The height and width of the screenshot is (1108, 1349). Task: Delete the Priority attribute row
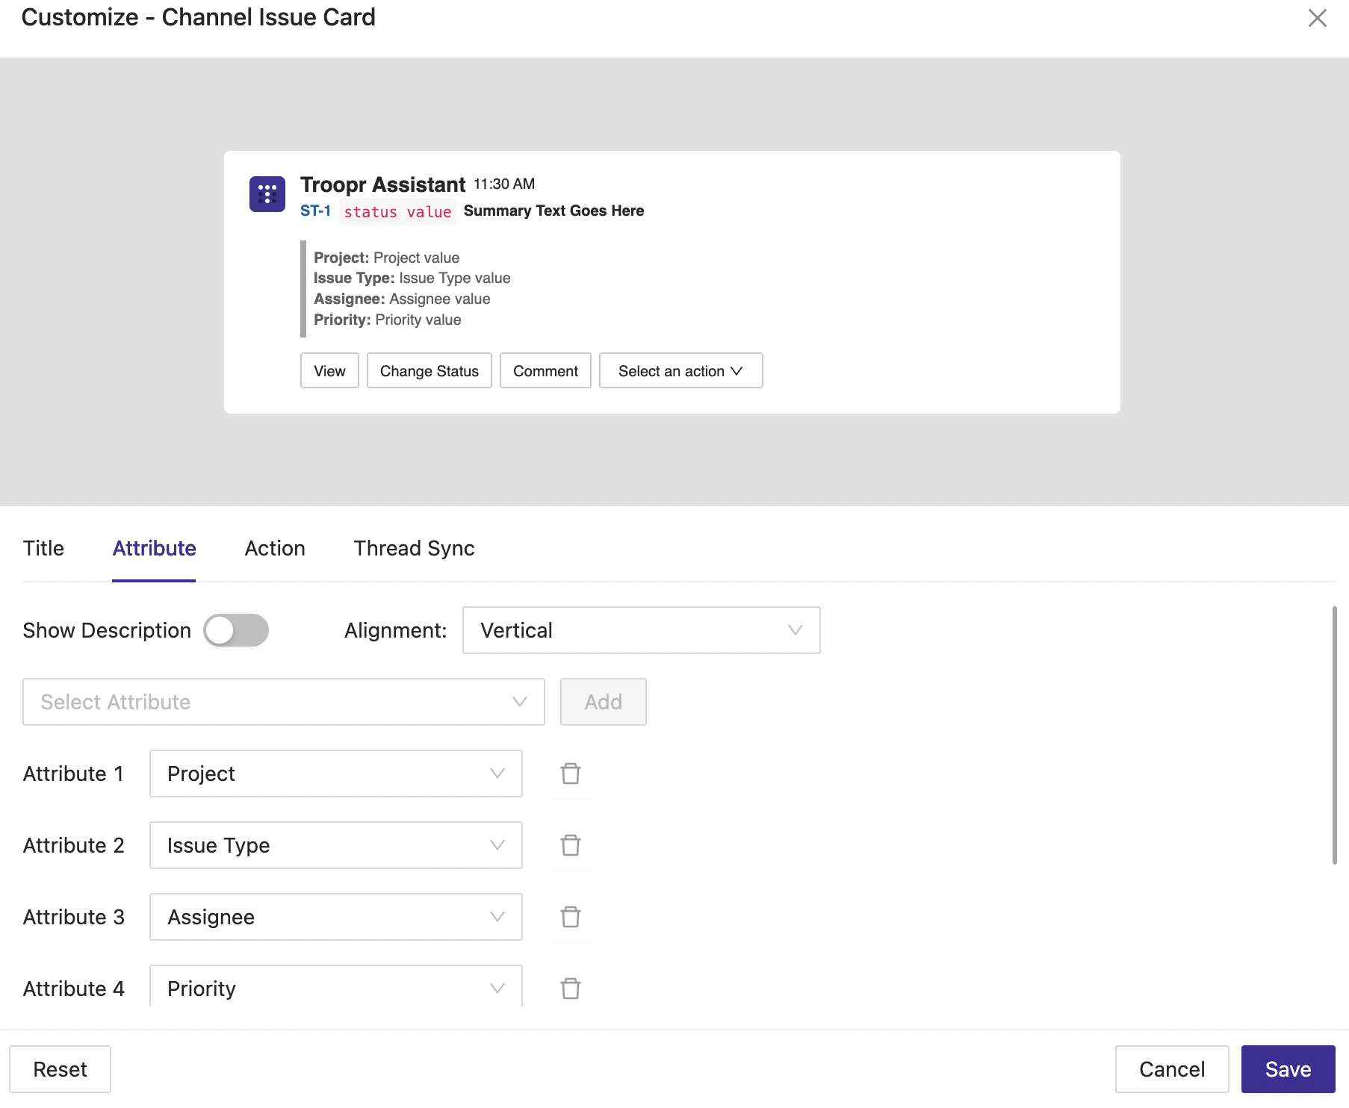point(571,989)
